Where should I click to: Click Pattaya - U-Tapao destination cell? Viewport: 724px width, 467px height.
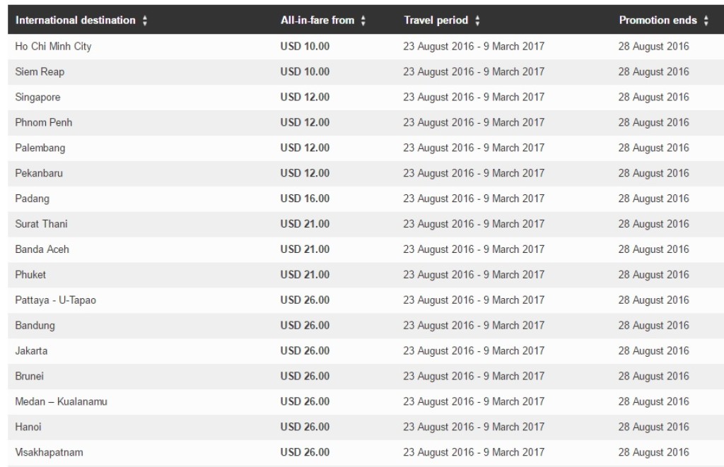(x=55, y=300)
